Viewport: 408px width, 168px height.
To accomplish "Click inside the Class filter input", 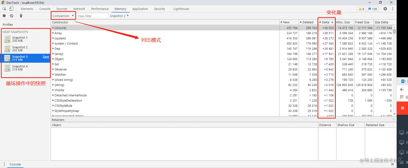I will [92, 16].
